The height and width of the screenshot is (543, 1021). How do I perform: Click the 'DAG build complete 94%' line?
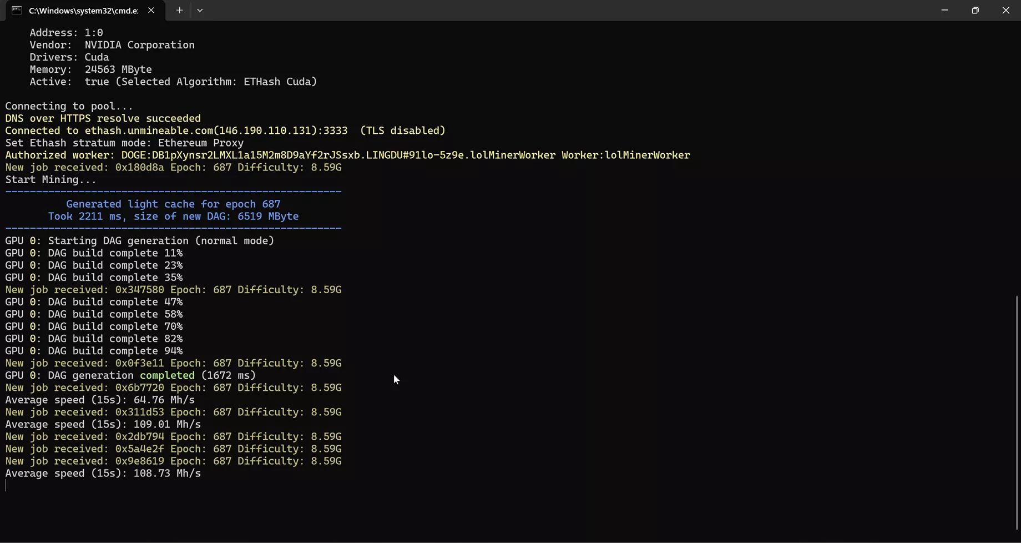[94, 350]
